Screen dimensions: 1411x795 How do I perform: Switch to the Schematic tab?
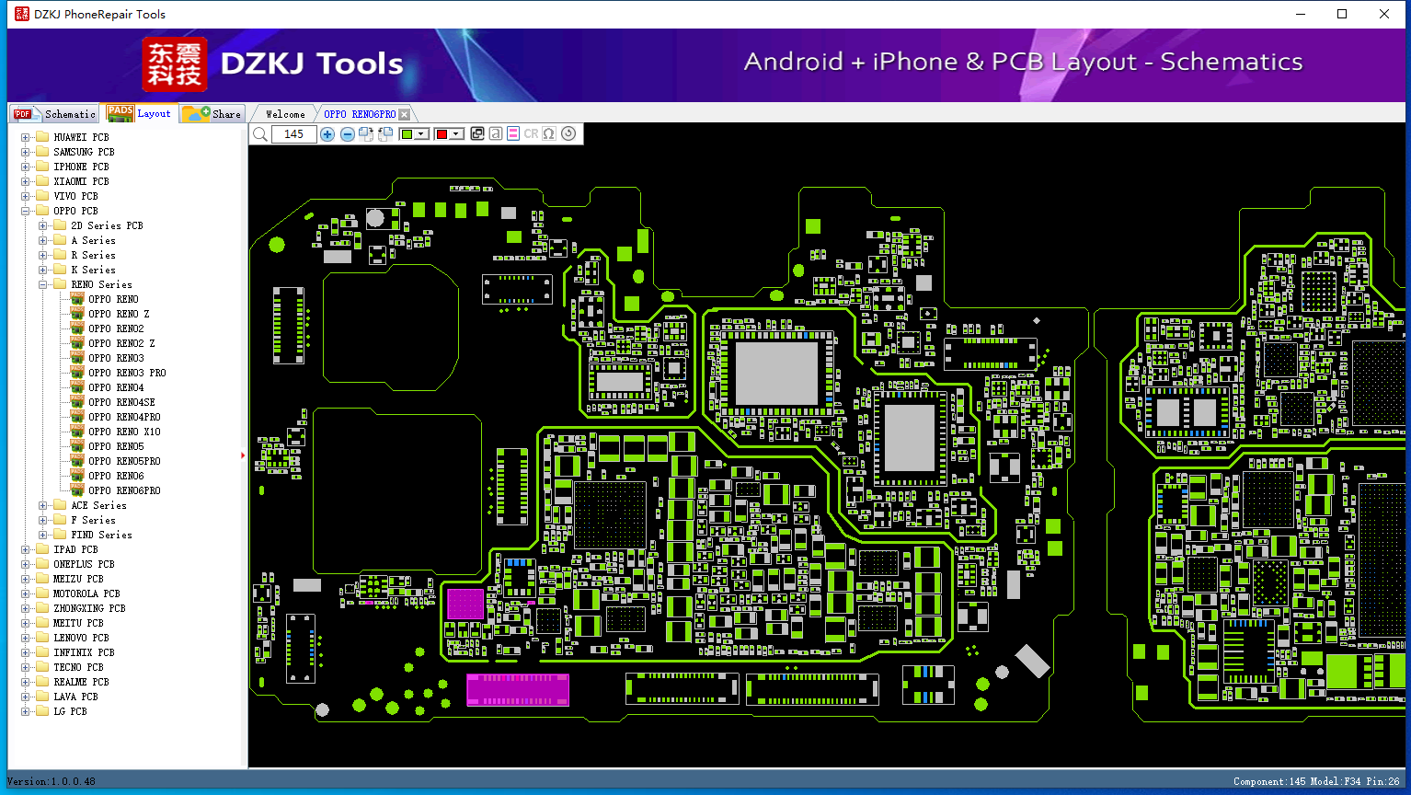pyautogui.click(x=54, y=114)
